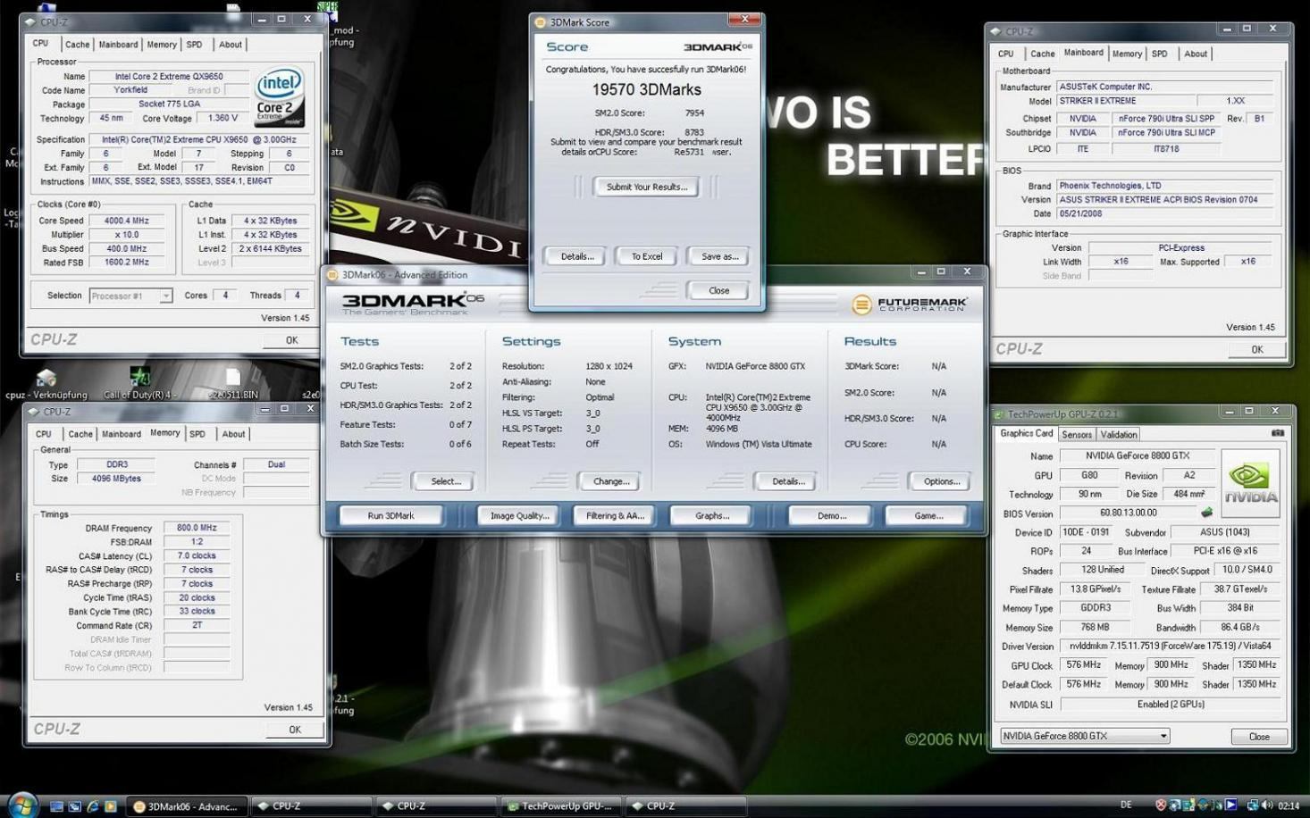Close the 3DMark Score dialog with Close button
Viewport: 1310px width, 818px height.
pos(718,290)
